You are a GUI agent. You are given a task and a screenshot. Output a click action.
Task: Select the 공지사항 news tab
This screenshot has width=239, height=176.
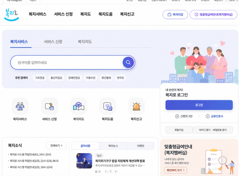pyautogui.click(x=85, y=146)
